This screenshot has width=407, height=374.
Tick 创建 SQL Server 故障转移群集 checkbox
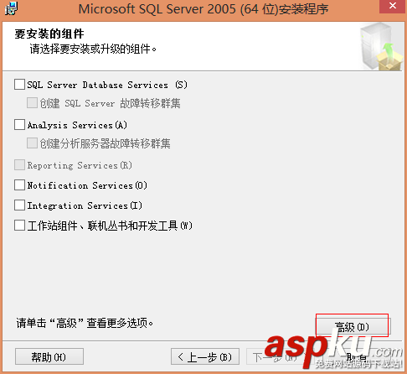click(32, 102)
